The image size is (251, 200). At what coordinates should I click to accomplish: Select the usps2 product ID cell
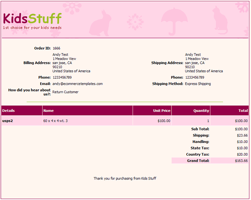pyautogui.click(x=8, y=121)
